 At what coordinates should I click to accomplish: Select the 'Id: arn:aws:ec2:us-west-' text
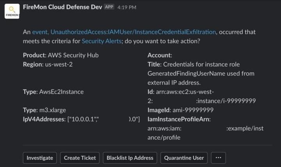click(x=181, y=92)
